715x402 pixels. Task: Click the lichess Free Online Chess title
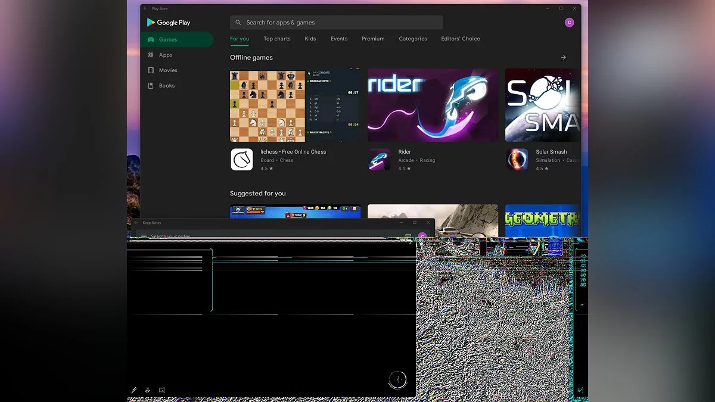pos(293,152)
